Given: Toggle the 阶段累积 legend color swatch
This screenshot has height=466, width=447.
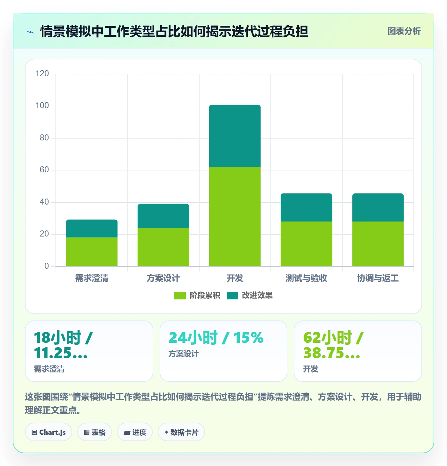Looking at the screenshot, I should tap(180, 296).
